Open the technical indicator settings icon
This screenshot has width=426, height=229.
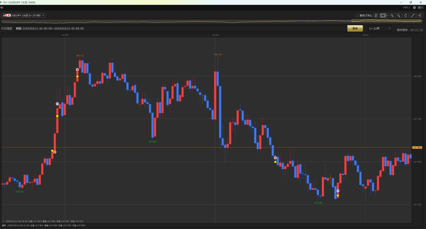tap(420, 15)
